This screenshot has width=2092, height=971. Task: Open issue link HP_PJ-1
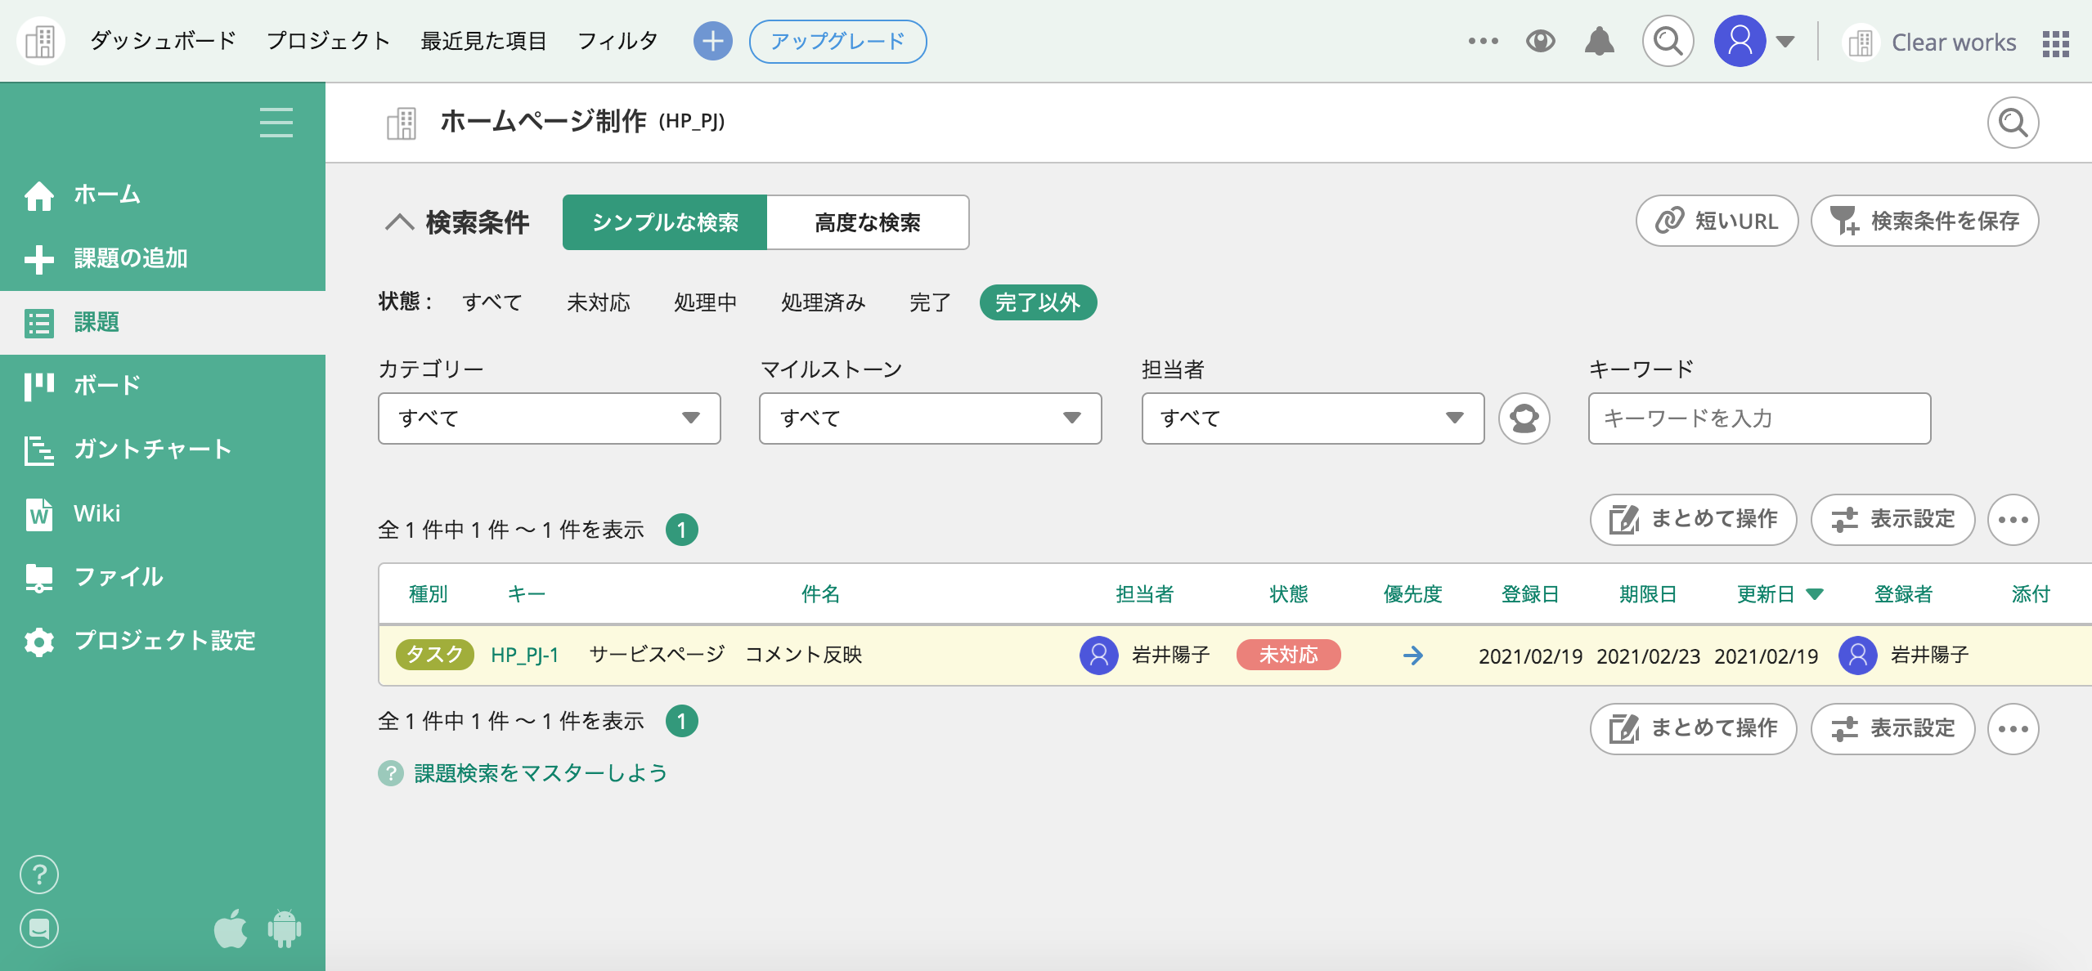point(524,656)
